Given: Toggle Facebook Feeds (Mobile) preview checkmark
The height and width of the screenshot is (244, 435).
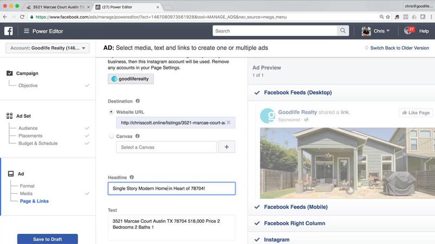Looking at the screenshot, I should tap(257, 207).
